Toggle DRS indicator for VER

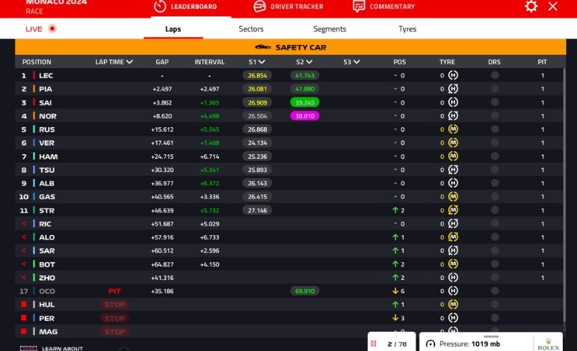click(x=494, y=143)
